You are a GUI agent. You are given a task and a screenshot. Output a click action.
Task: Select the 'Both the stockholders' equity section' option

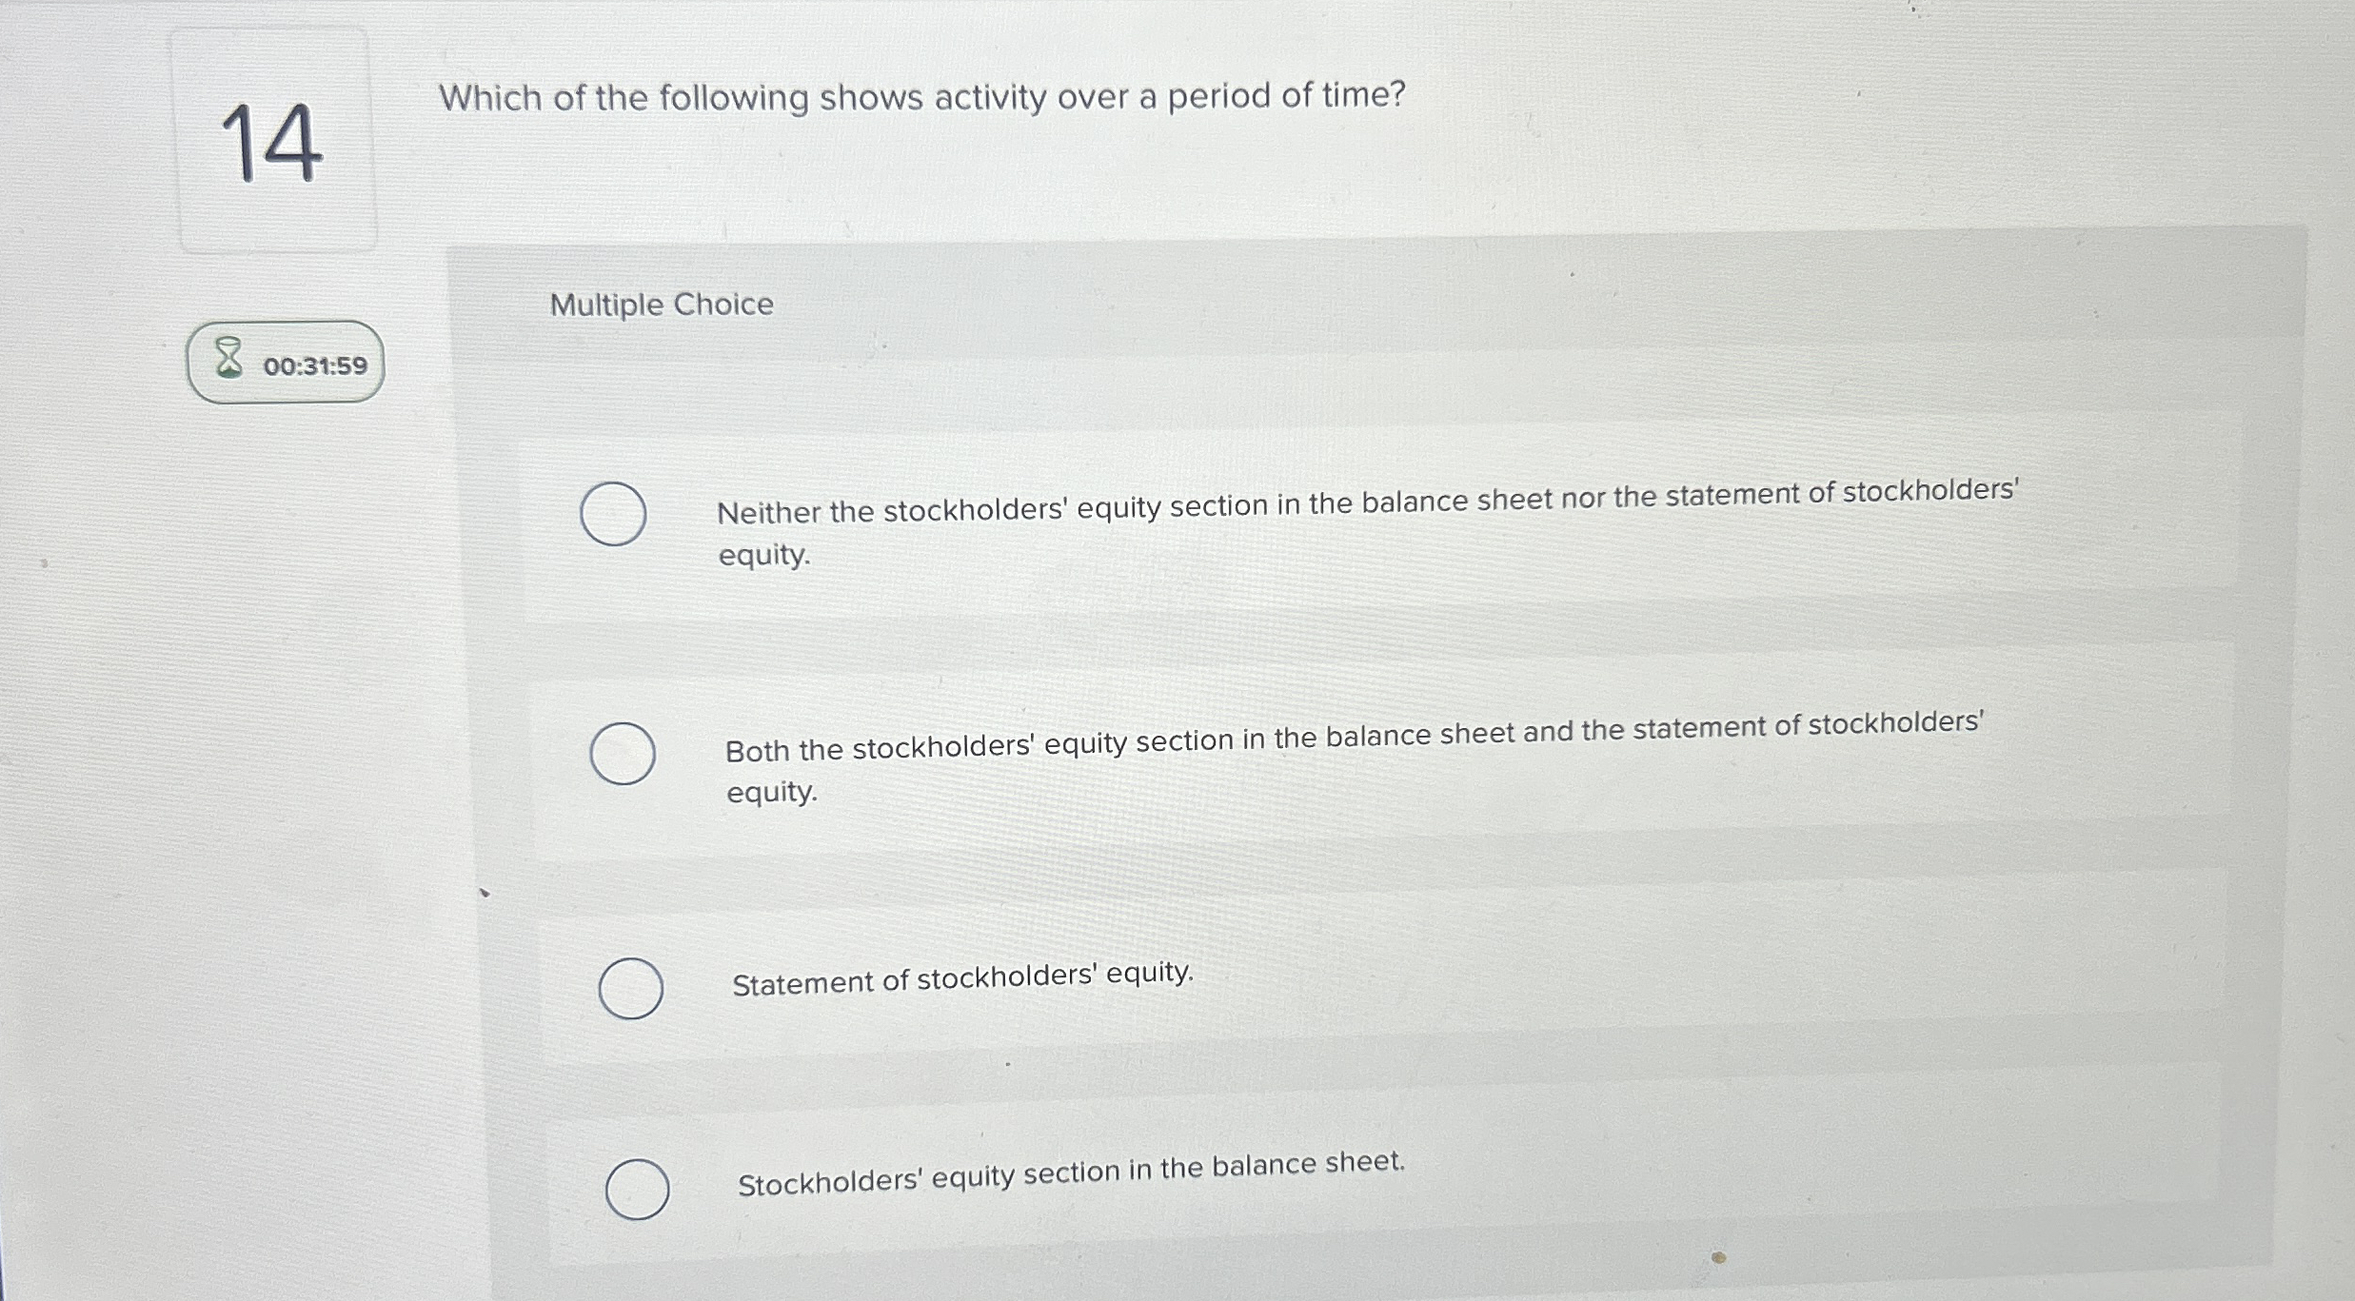pos(623,753)
